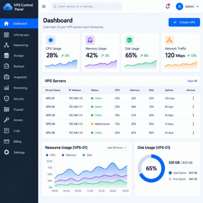Toggle CPU series in Resource Usage legend
The width and height of the screenshot is (203, 203).
[x=51, y=155]
